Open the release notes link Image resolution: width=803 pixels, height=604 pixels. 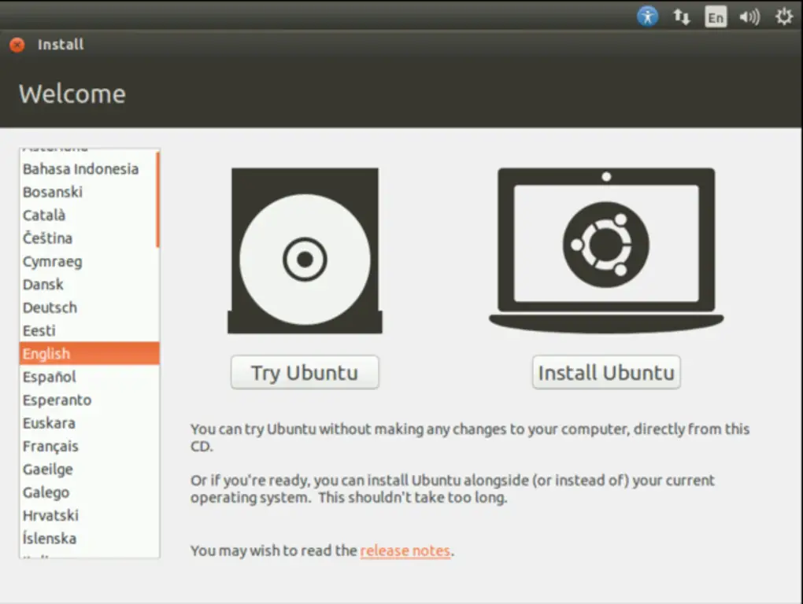pyautogui.click(x=405, y=551)
